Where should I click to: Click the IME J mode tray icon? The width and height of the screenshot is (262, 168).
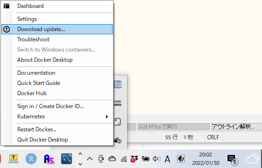(181, 159)
